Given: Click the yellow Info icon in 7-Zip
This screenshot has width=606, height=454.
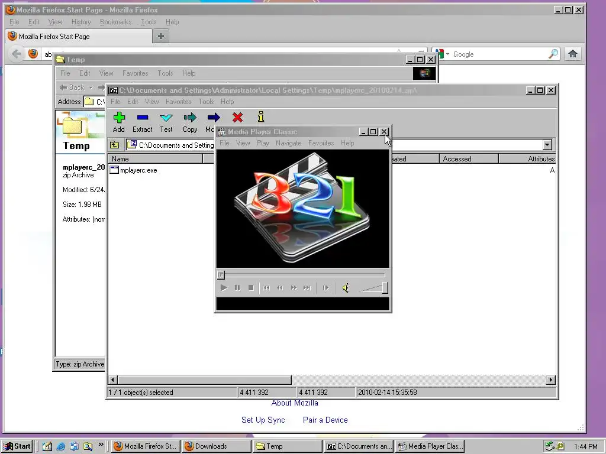Looking at the screenshot, I should tap(261, 117).
